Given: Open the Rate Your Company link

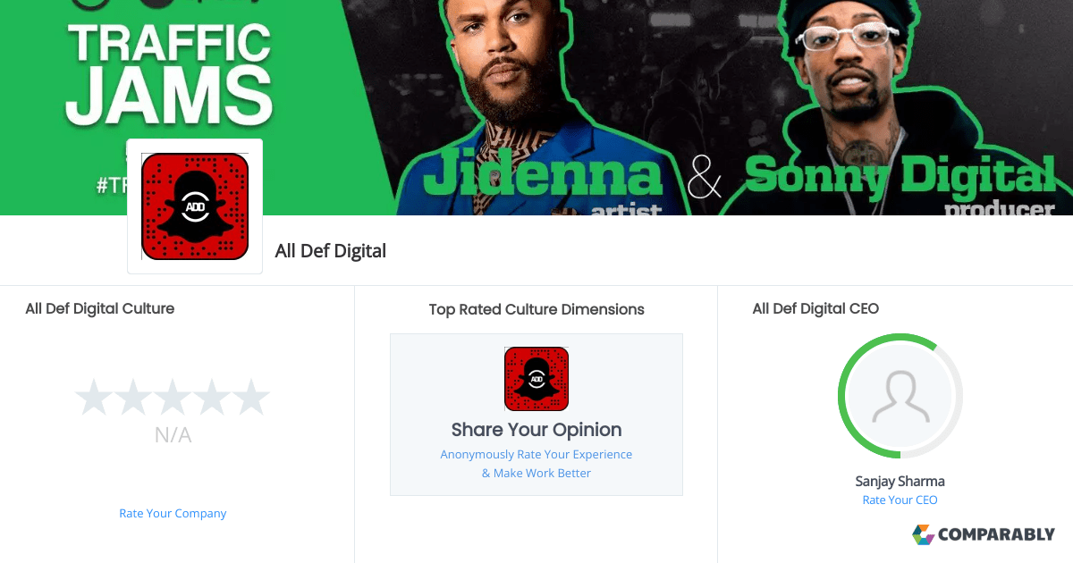Looking at the screenshot, I should [x=173, y=514].
